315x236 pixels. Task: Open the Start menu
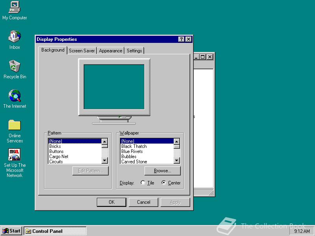pyautogui.click(x=11, y=231)
